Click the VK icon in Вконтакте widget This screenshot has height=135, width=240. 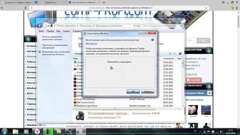point(209,93)
